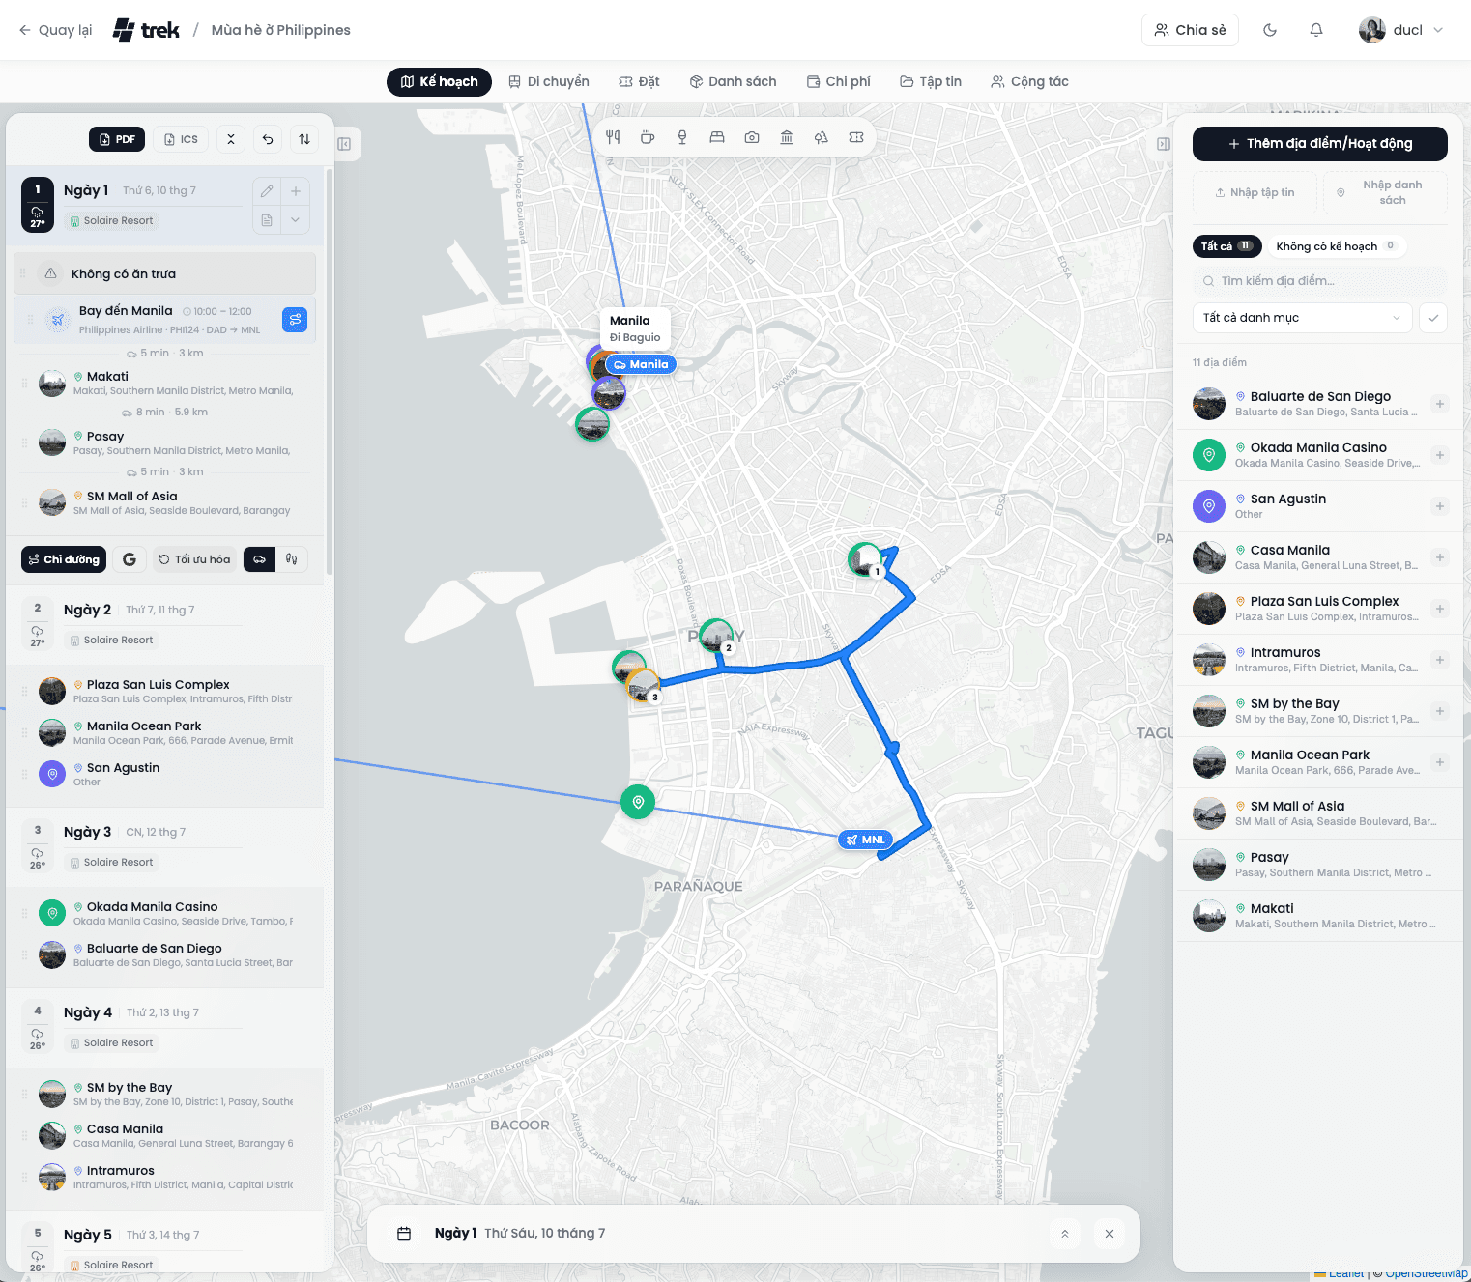Click Tối ưu hóa optimize route button
The width and height of the screenshot is (1471, 1282).
pos(195,559)
